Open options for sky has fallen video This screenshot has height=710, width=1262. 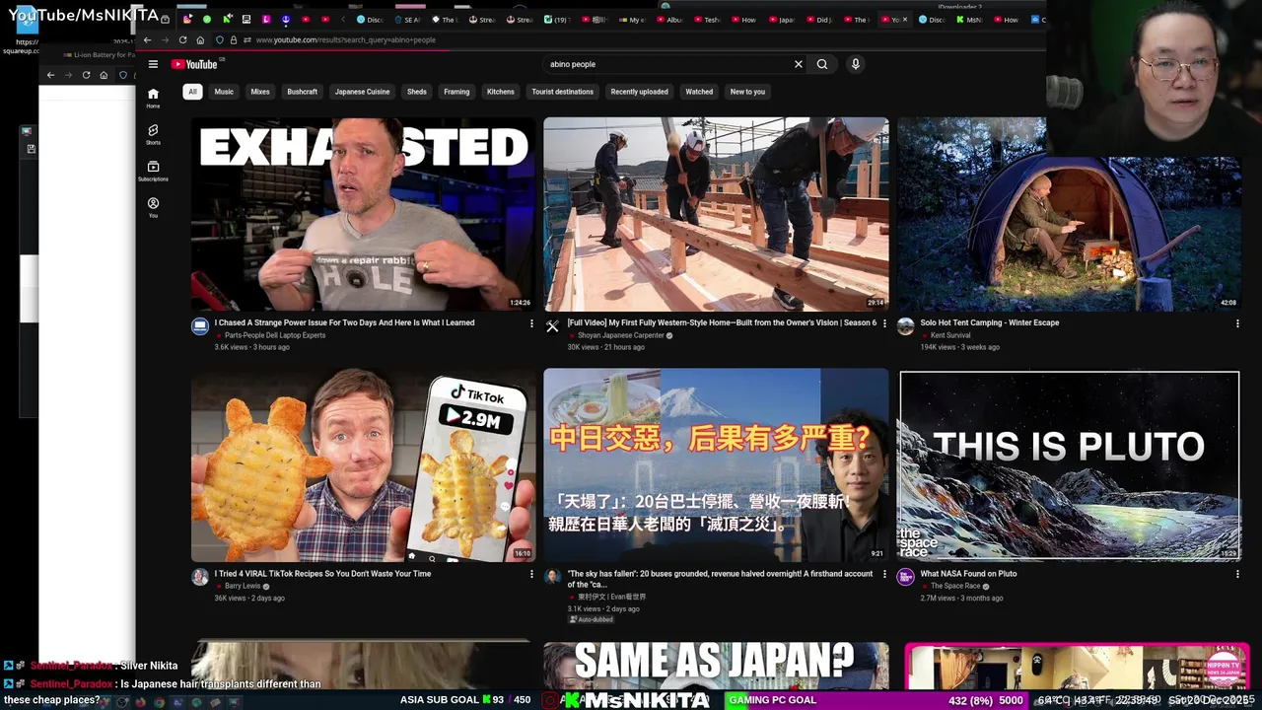(884, 574)
